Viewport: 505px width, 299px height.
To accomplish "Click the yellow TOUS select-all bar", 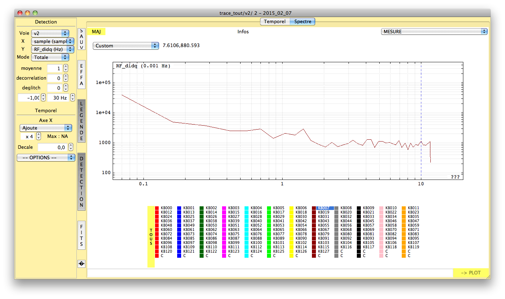I will pos(151,237).
